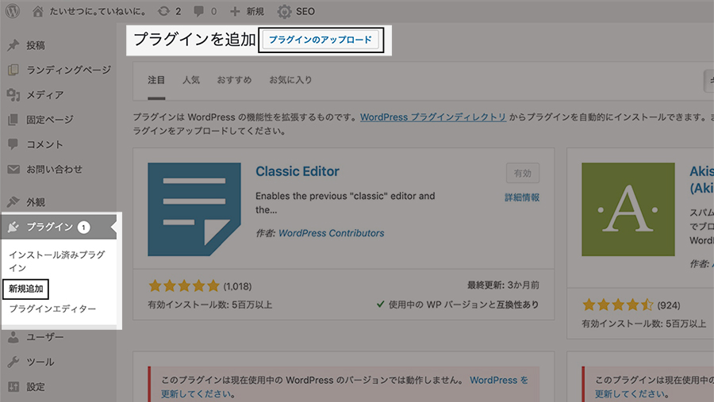
Task: Click the ツール wrench icon
Action: (13, 362)
